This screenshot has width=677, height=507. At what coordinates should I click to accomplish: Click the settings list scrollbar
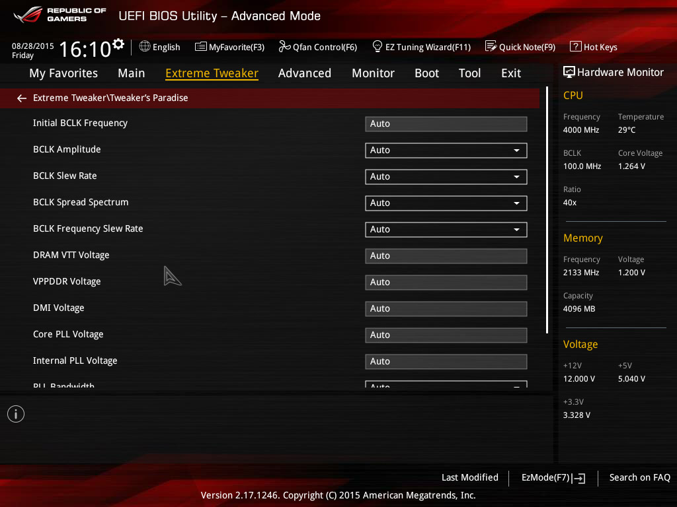pos(547,210)
